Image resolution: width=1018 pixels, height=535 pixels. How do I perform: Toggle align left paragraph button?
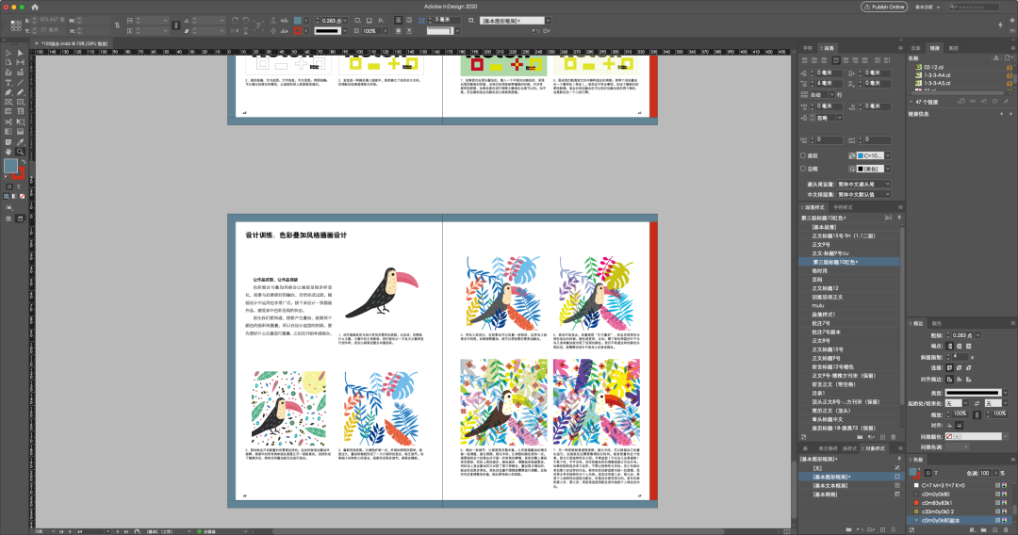point(804,60)
